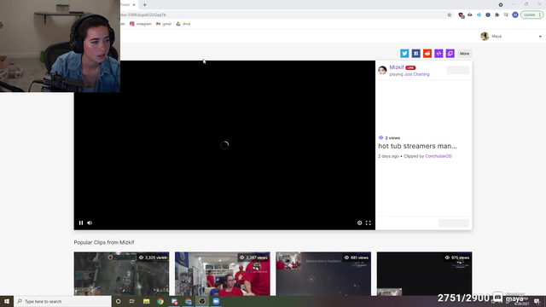Open the instagram bookmark
This screenshot has width=546, height=307.
click(141, 24)
